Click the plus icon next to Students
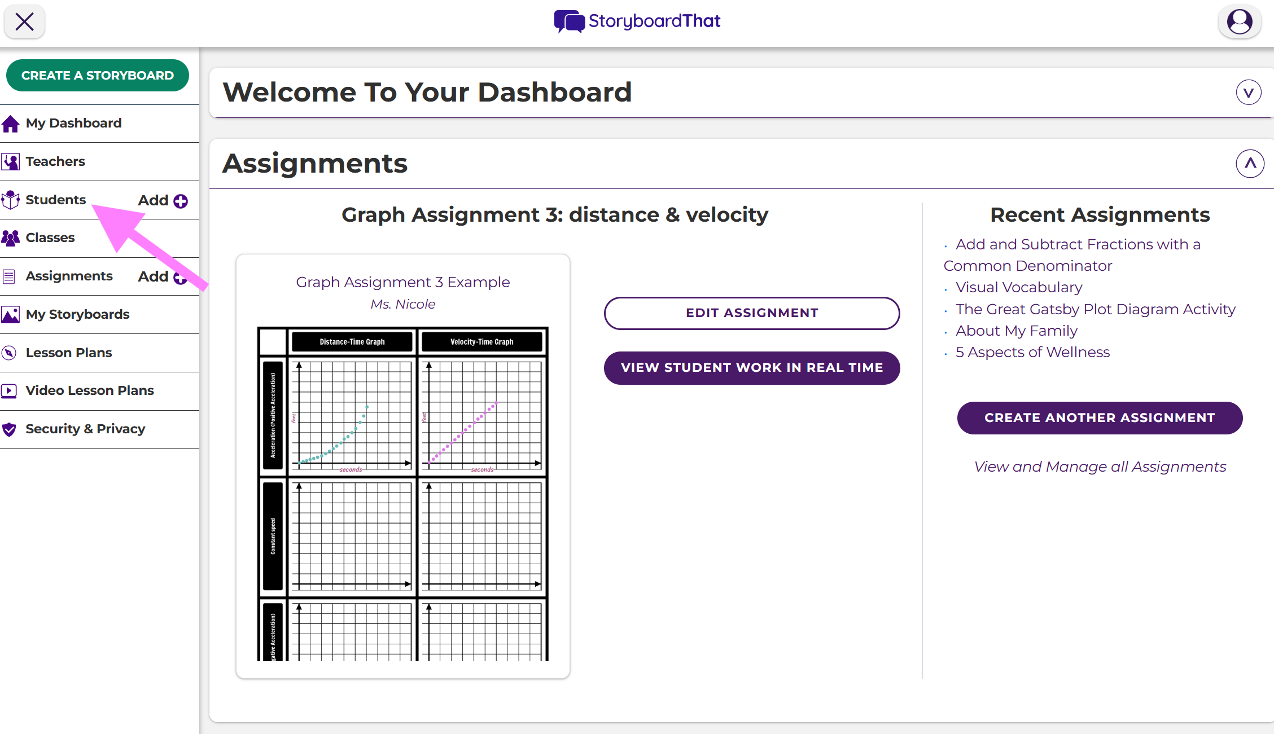Viewport: 1274px width, 734px height. click(181, 201)
